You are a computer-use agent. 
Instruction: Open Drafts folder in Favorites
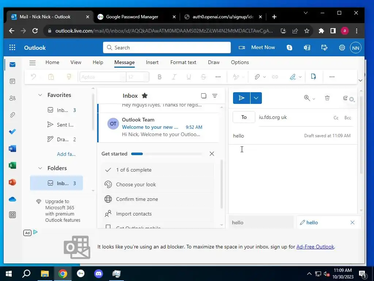[61, 139]
